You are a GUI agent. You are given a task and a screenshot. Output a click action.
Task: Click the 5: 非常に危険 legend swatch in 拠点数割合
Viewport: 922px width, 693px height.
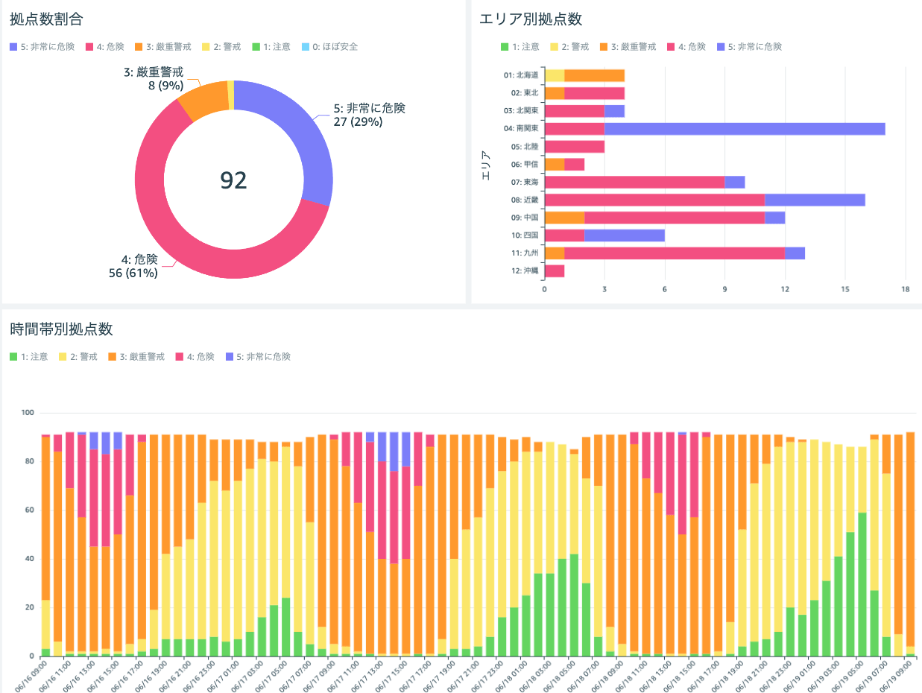(x=13, y=47)
